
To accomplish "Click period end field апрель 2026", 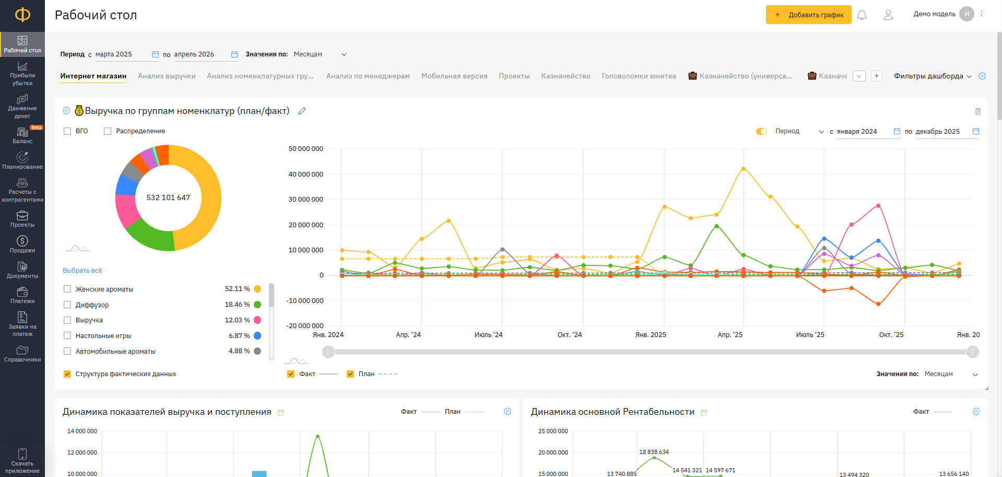I will tap(201, 54).
